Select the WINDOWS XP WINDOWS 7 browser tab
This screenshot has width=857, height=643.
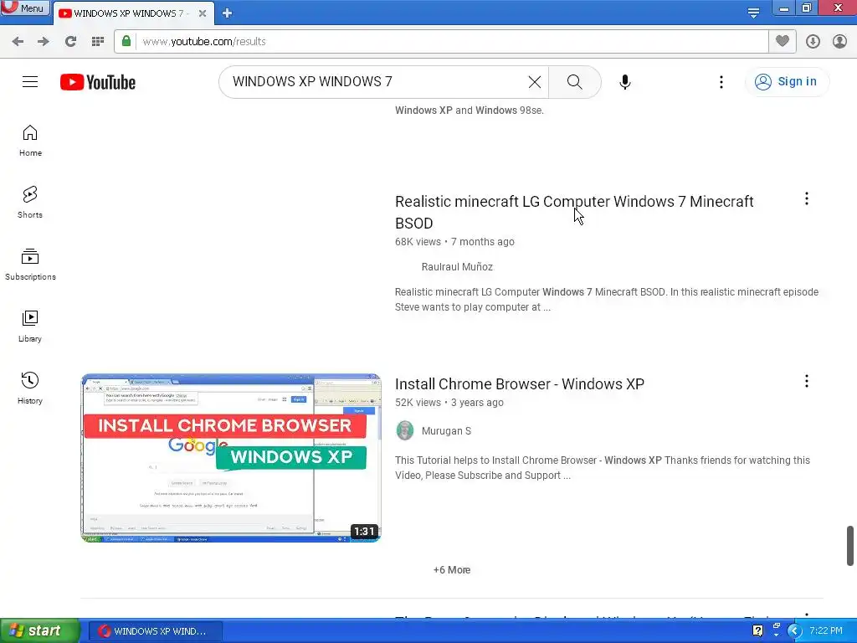pos(130,13)
